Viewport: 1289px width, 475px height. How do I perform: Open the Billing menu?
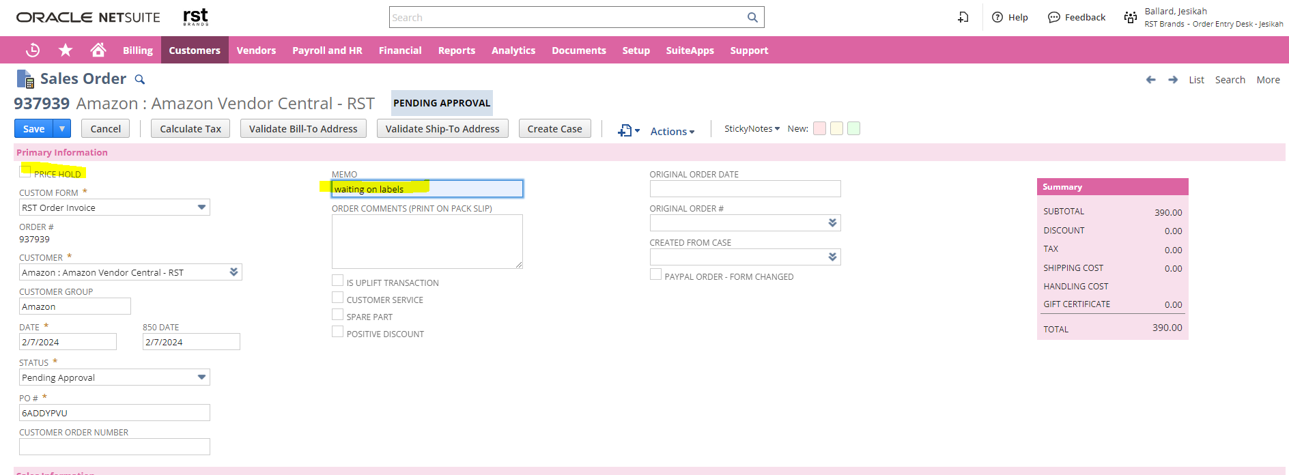point(138,50)
